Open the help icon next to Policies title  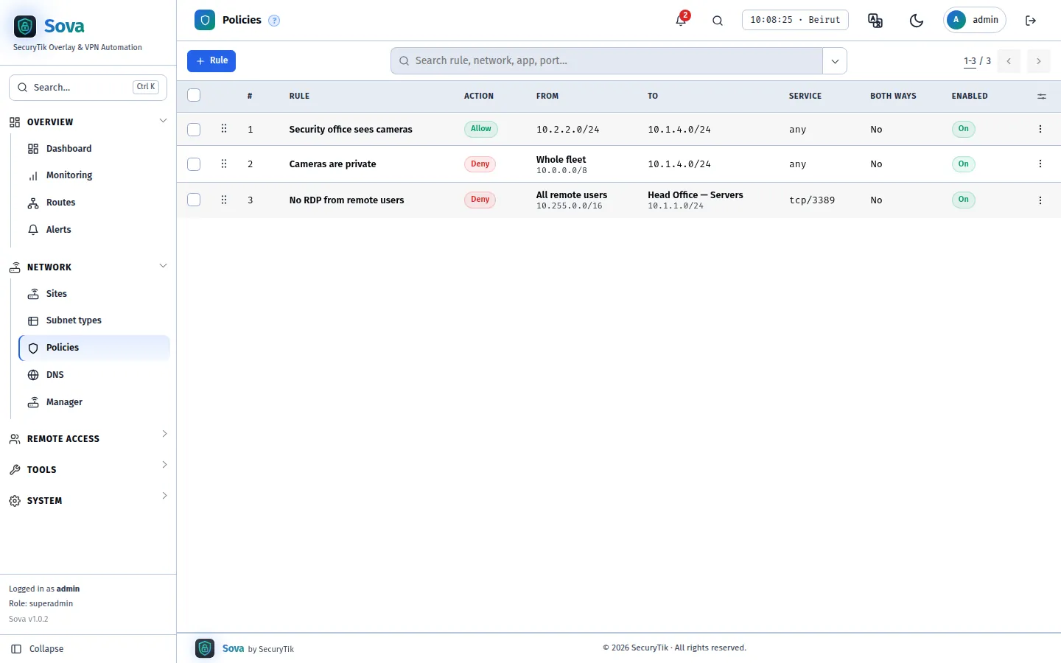tap(274, 21)
